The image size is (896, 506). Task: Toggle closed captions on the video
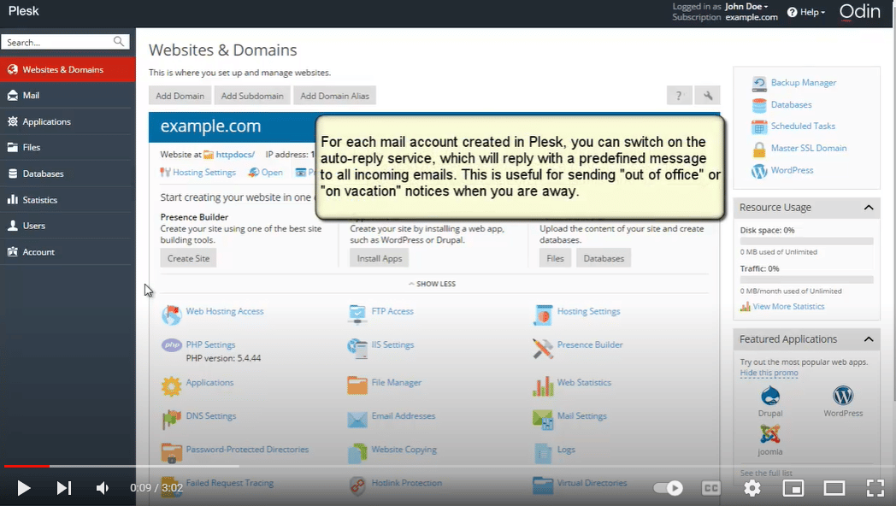710,488
